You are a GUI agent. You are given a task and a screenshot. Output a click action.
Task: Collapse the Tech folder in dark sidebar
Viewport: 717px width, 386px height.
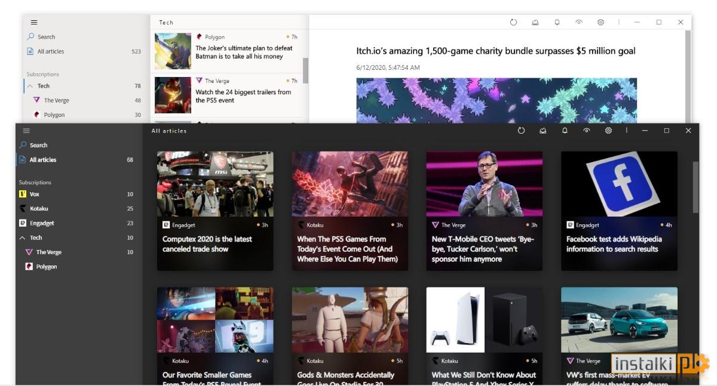23,237
